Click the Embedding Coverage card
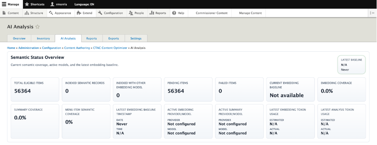 point(342,89)
